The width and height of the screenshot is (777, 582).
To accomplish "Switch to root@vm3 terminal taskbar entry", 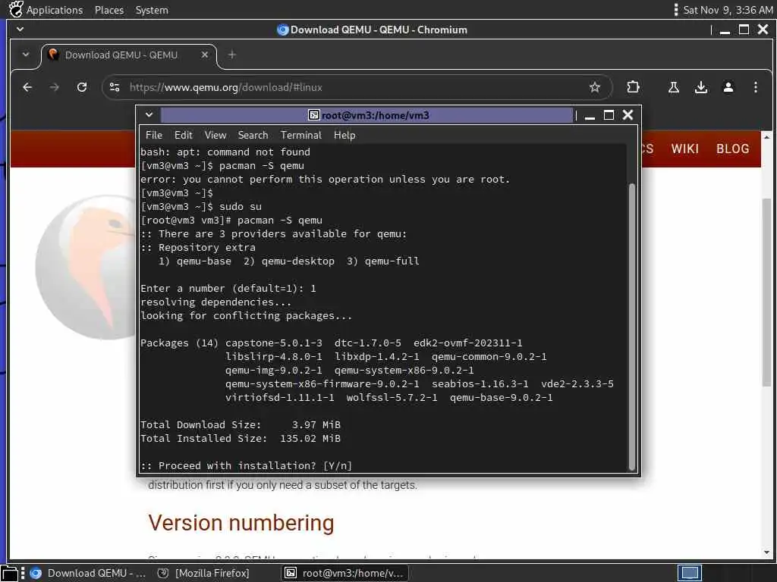I will pyautogui.click(x=345, y=573).
